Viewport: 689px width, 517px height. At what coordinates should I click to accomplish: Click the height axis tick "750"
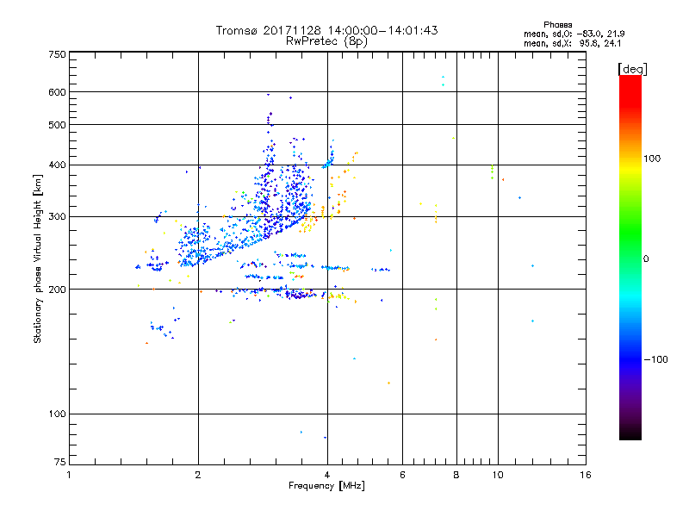tap(57, 54)
